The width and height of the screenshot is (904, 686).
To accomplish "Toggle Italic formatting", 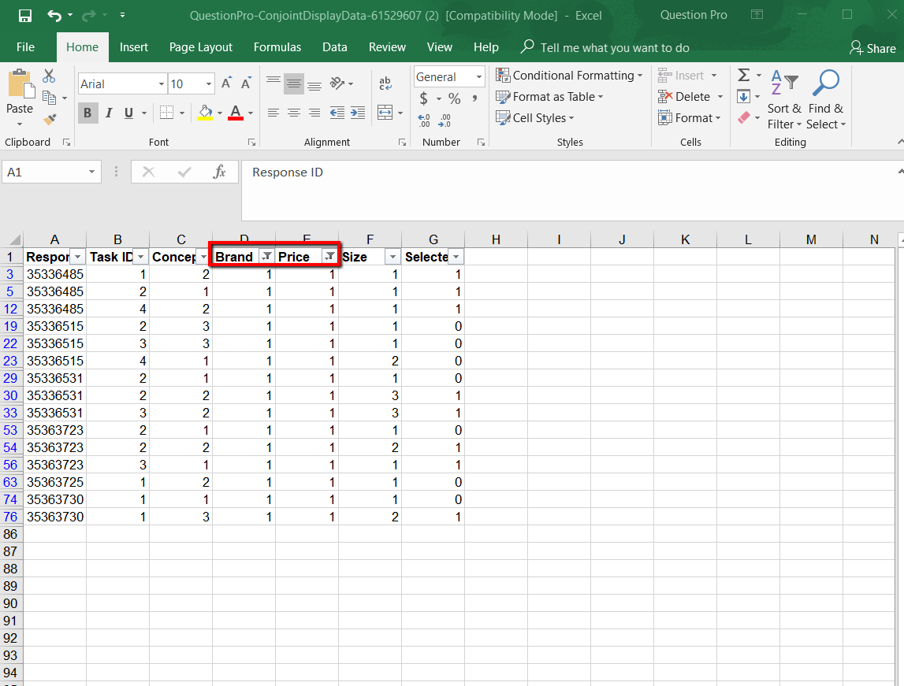I will [109, 113].
